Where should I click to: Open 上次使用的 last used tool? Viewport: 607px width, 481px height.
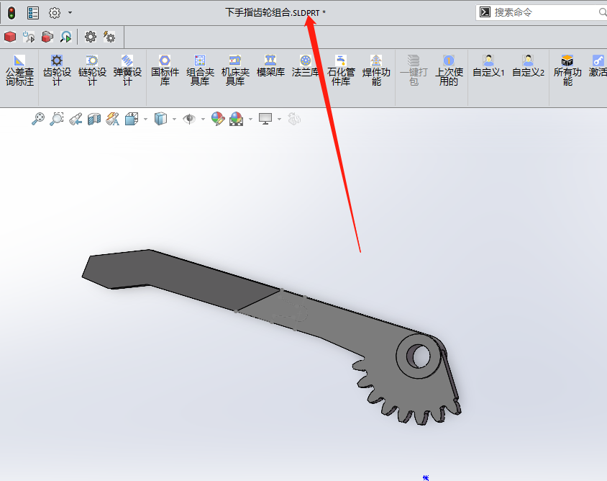click(x=449, y=70)
